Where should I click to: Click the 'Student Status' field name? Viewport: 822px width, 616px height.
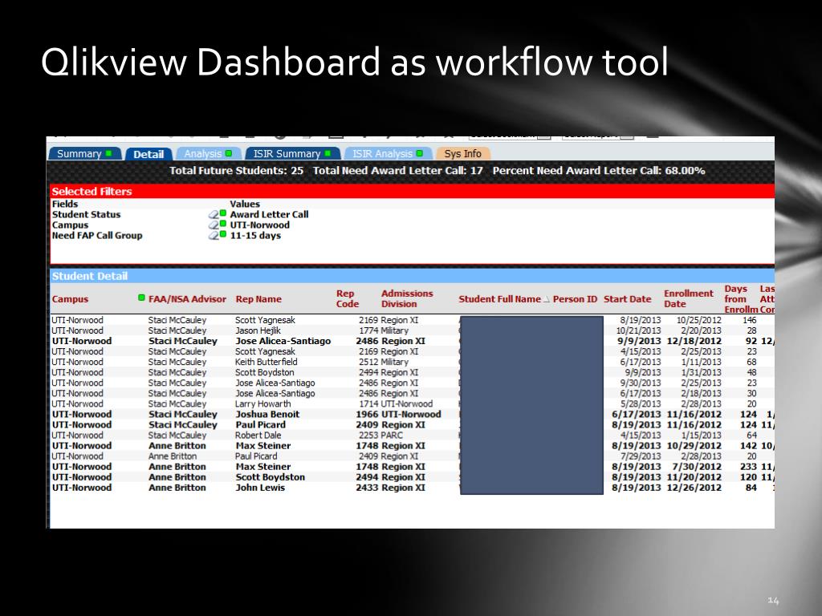coord(86,214)
